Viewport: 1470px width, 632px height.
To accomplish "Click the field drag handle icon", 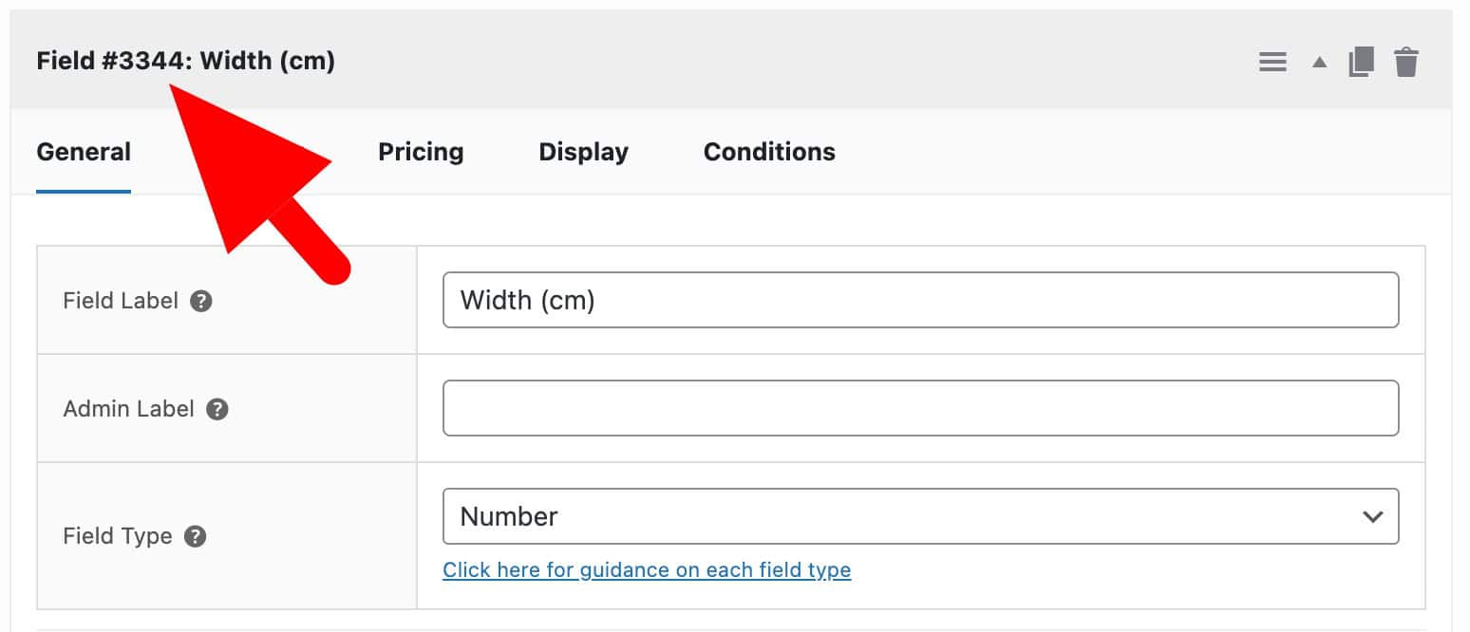I will (1272, 61).
